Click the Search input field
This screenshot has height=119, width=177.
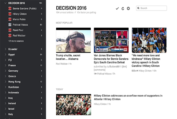tap(151, 8)
